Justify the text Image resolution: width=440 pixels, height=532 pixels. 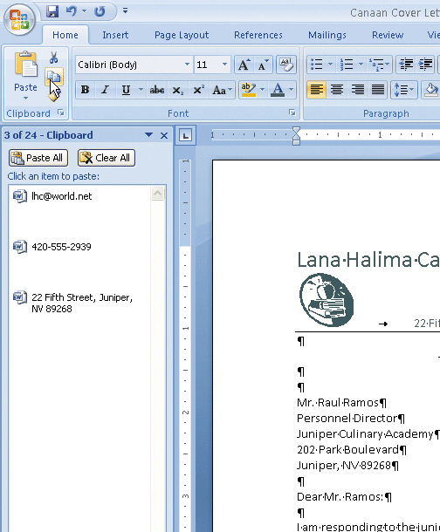tap(377, 90)
